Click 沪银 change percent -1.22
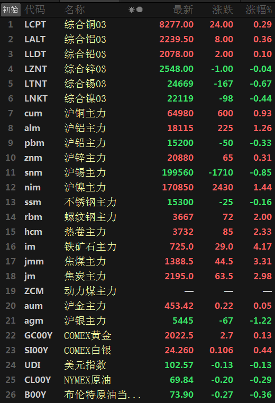The height and width of the screenshot is (403, 275). [261, 320]
